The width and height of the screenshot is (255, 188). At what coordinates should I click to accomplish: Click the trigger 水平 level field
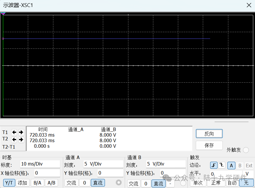pyautogui.click(x=226, y=174)
